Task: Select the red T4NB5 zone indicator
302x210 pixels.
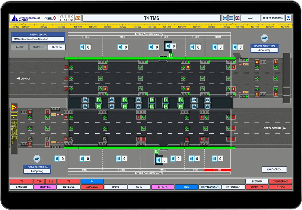Action: point(217,170)
